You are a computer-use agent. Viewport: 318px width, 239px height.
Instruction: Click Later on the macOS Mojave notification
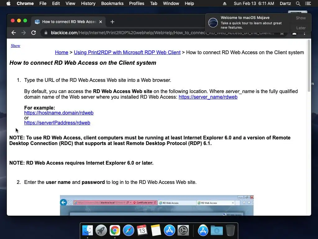coord(301,28)
